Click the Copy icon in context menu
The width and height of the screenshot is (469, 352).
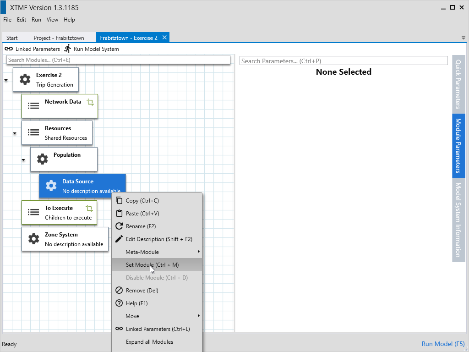tap(119, 200)
